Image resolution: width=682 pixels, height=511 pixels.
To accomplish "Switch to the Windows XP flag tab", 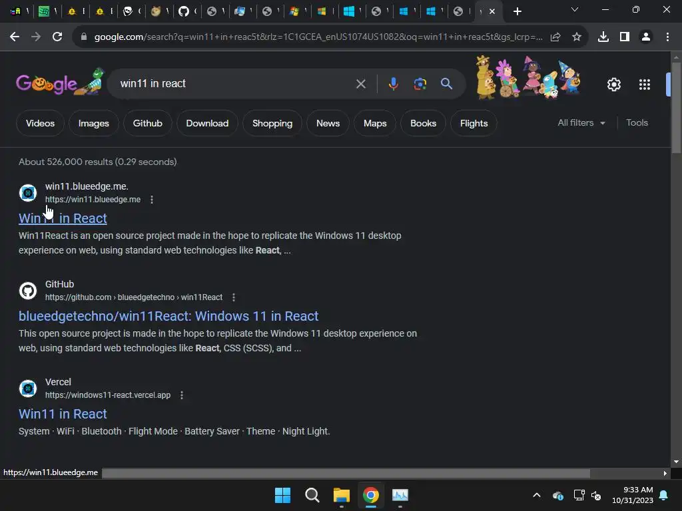I will 298,11.
